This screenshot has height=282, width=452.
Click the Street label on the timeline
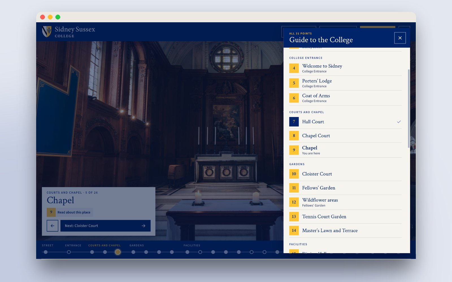48,245
